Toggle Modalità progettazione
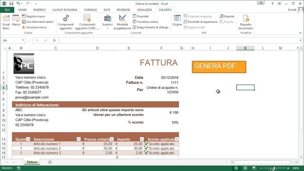 coord(123,22)
